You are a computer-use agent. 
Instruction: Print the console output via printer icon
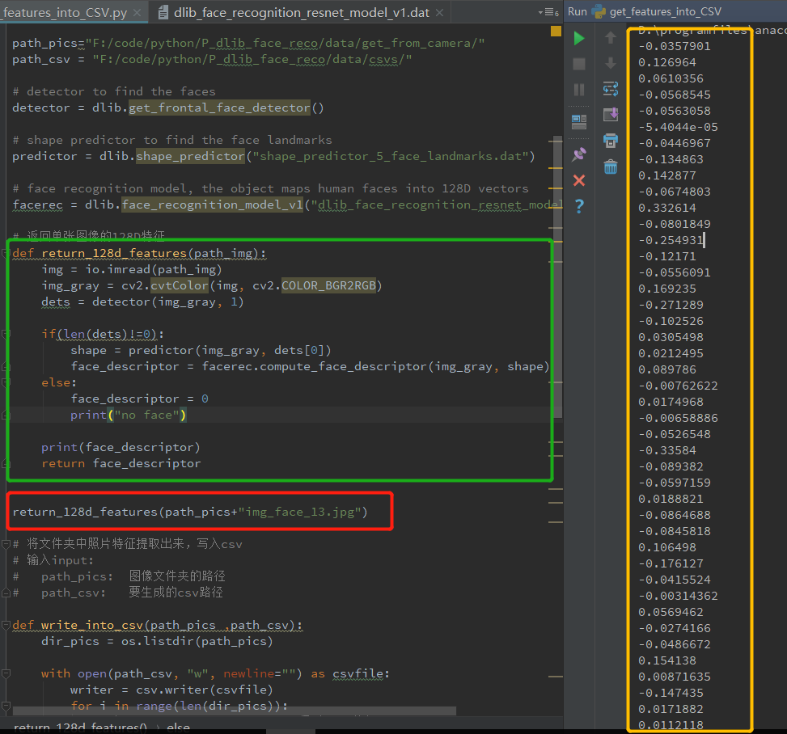(611, 141)
